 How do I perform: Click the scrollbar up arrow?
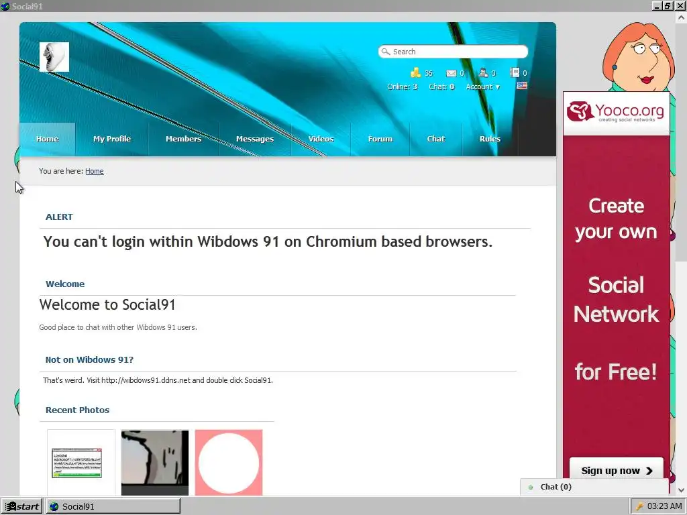pos(682,18)
